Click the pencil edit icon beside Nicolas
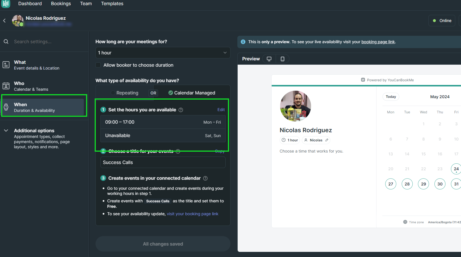The image size is (461, 257). [x=327, y=140]
